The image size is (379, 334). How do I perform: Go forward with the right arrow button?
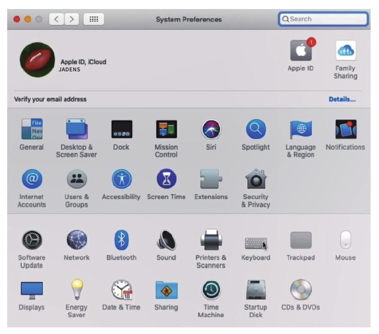click(71, 19)
